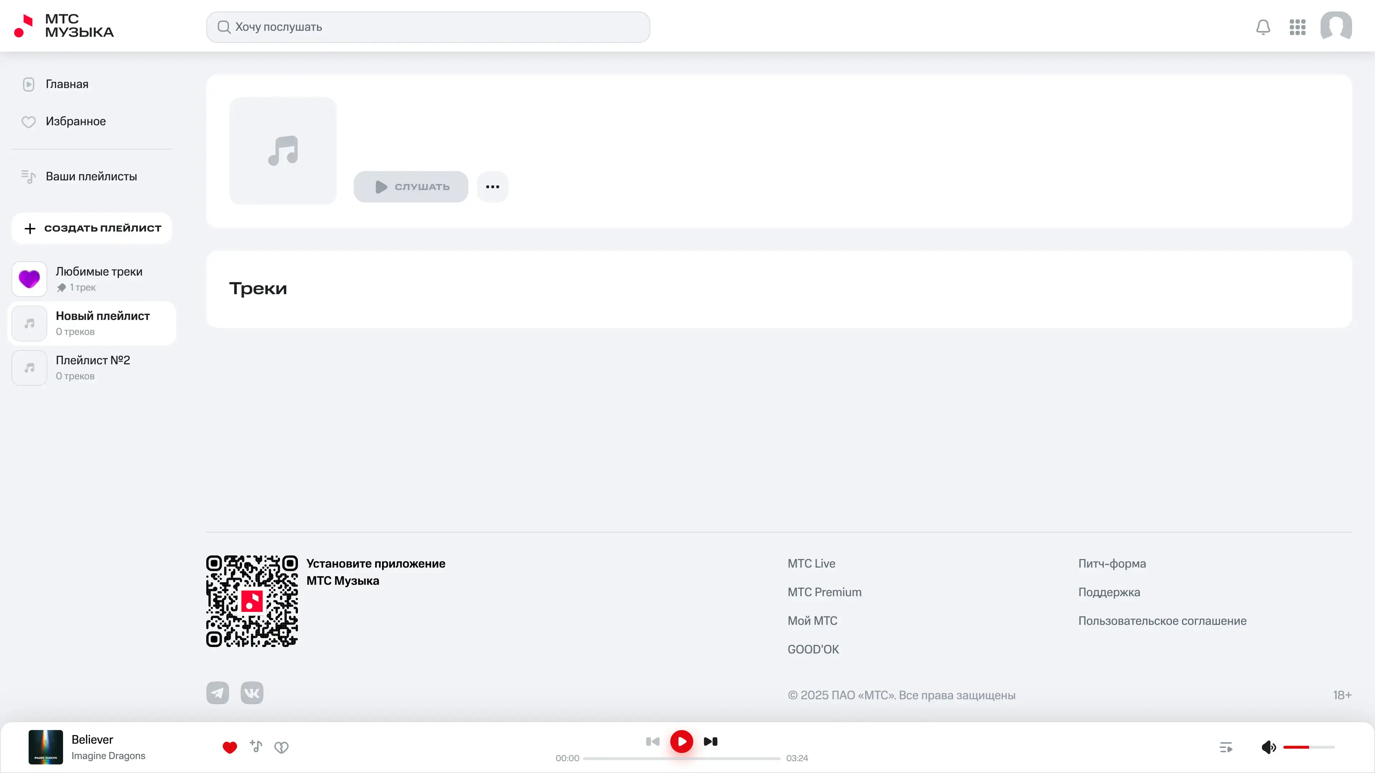Screen dimensions: 1375x773
Task: Go to Избранное in the sidebar
Action: point(75,122)
